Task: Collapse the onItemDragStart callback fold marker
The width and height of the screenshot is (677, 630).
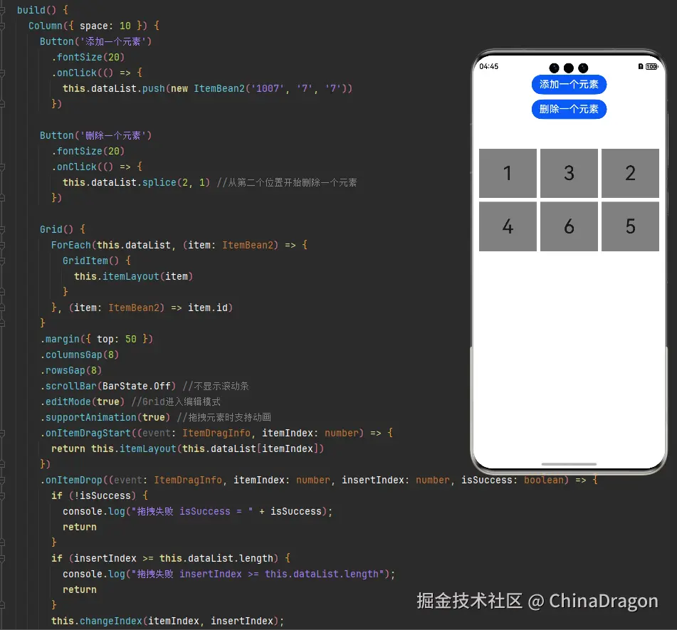Action: 2,433
